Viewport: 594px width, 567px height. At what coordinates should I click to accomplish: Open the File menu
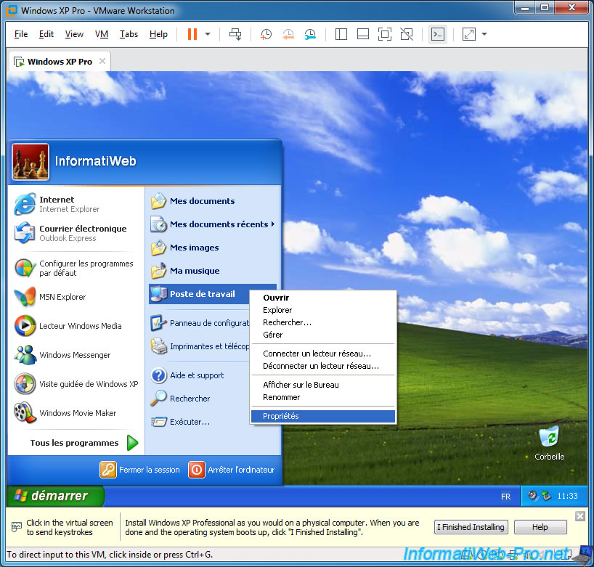tap(21, 34)
